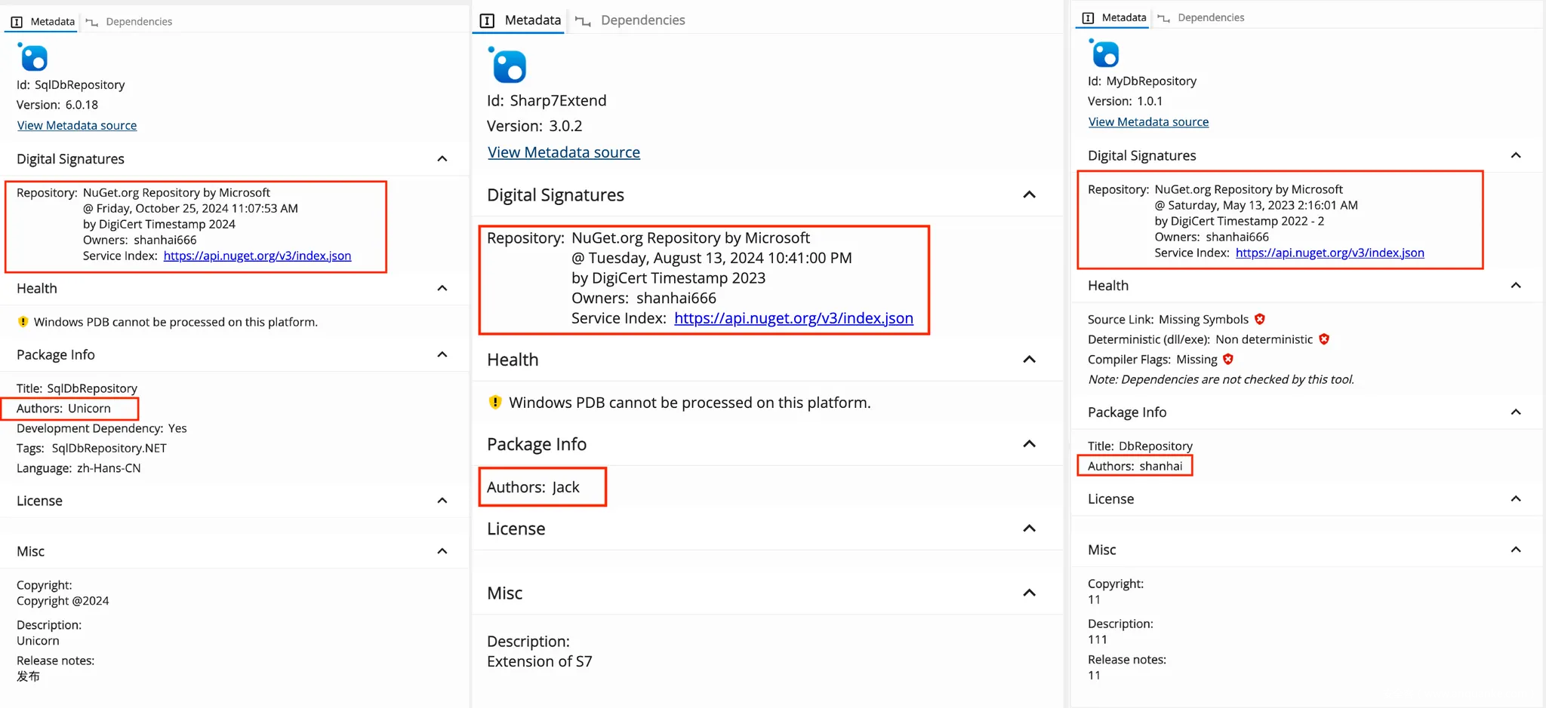Collapse License section in Sharp7Extend panel

1029,529
